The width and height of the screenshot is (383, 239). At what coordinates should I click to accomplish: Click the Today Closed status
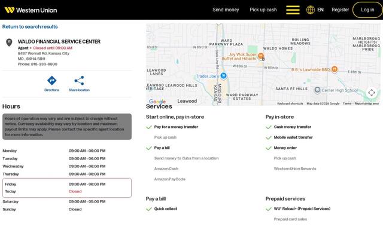(x=75, y=191)
